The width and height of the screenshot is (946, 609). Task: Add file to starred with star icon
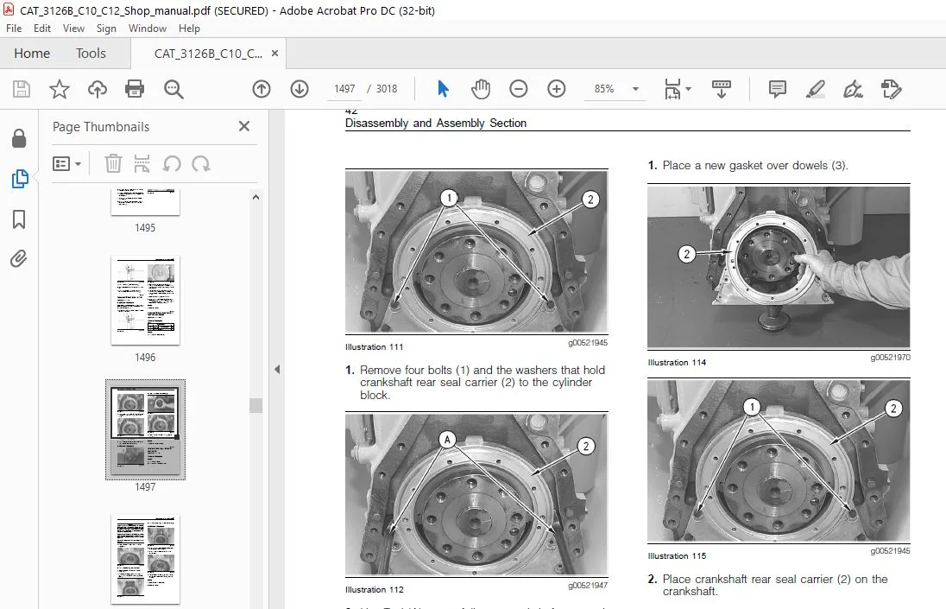[x=59, y=89]
